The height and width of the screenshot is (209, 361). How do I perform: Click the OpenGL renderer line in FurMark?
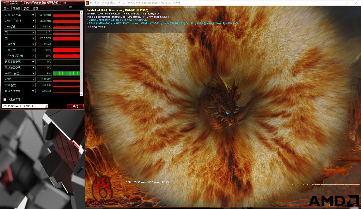coord(117,20)
